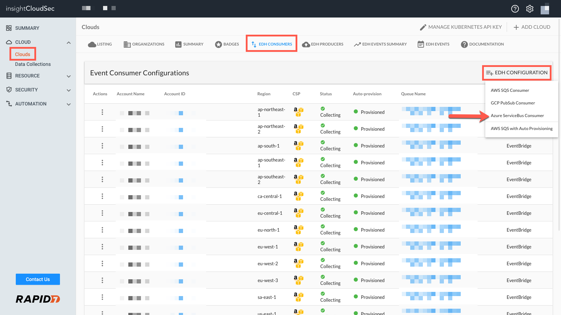Open actions menu for ap-southeast-2 row
This screenshot has height=315, width=561.
(x=102, y=179)
